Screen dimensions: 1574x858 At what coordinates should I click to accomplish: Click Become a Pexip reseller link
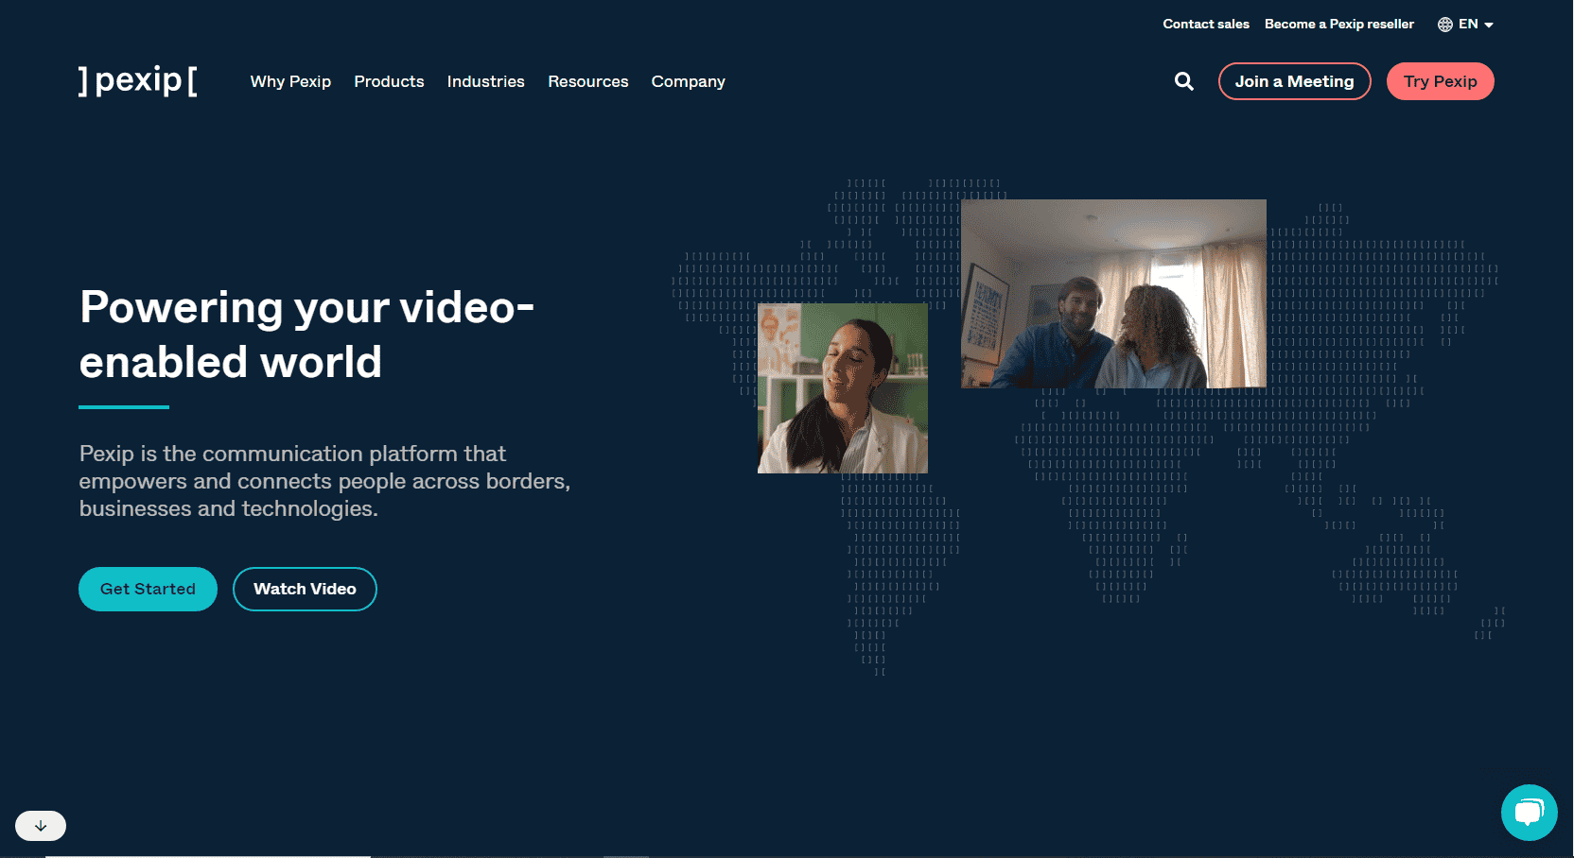click(1338, 25)
